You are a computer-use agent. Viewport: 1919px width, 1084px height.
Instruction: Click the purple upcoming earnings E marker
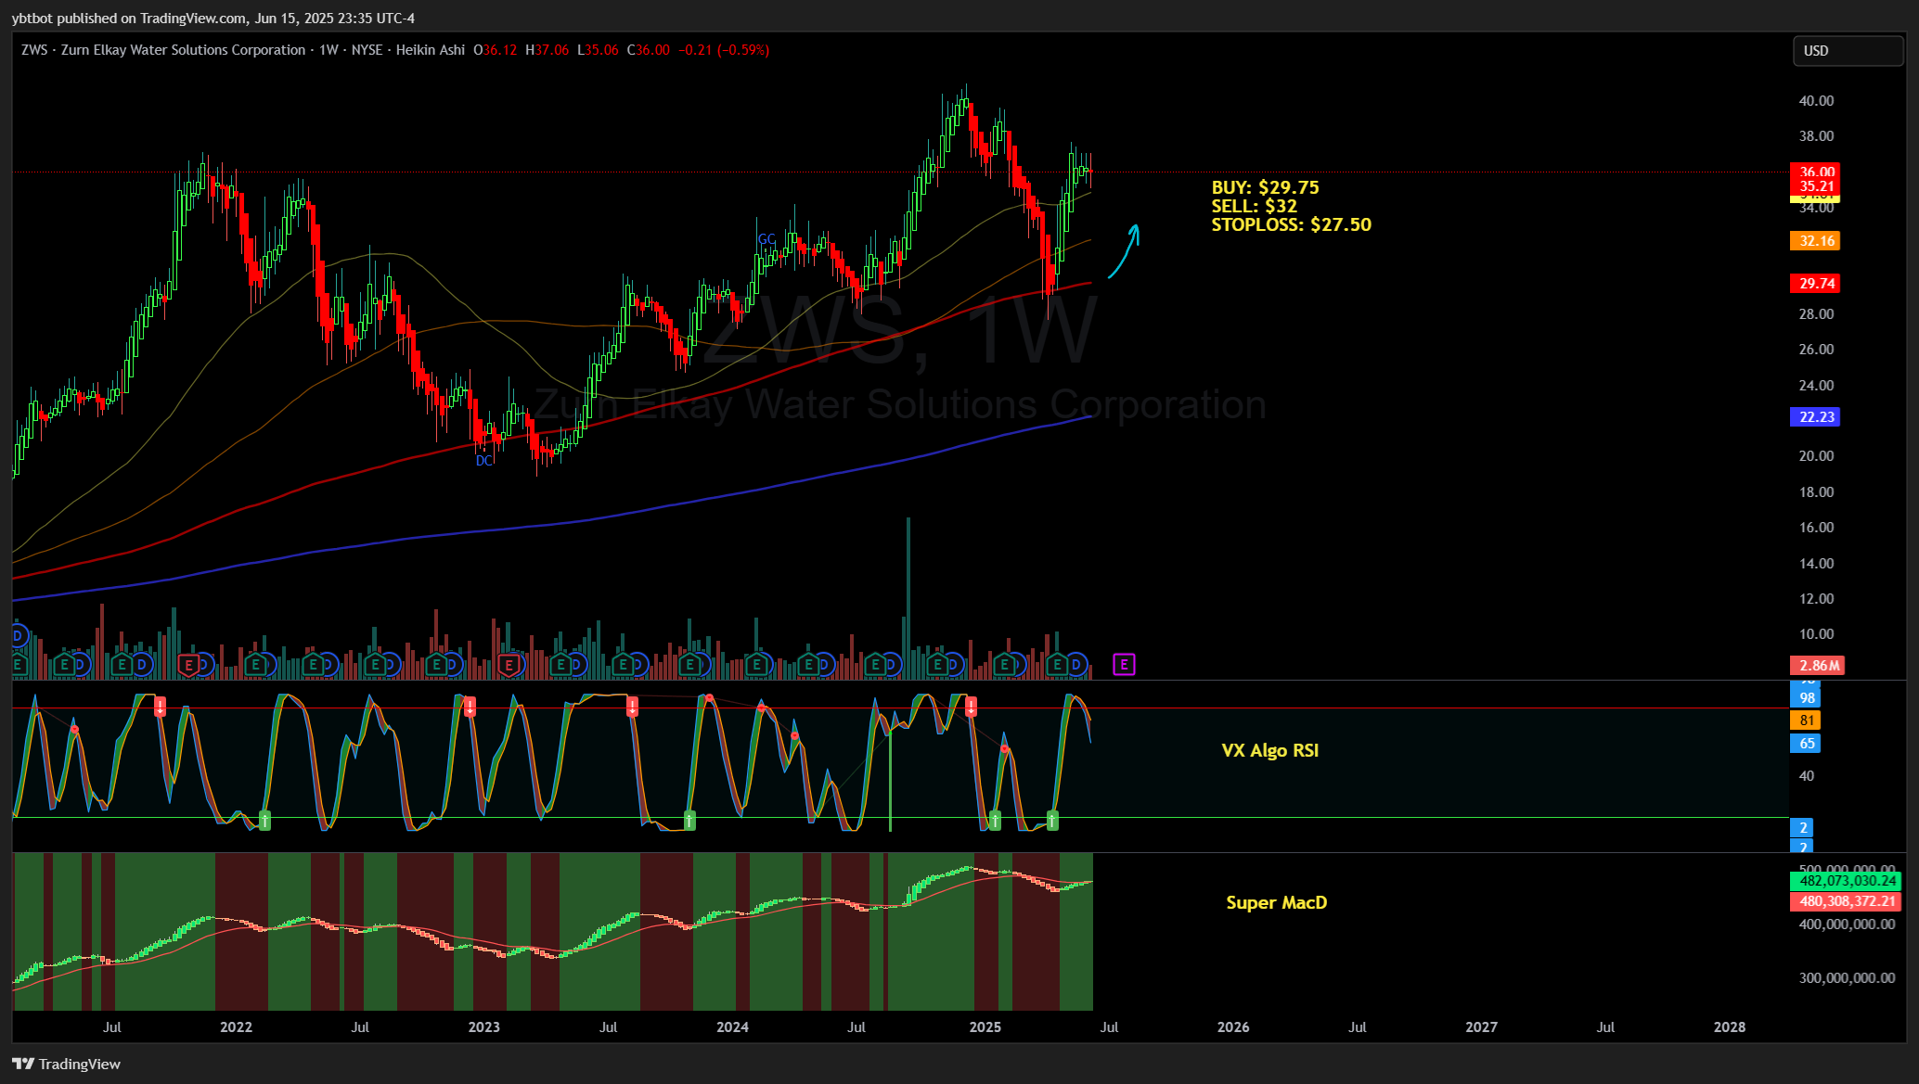tap(1124, 664)
